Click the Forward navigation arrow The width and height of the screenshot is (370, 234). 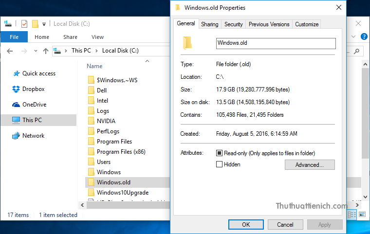24,51
